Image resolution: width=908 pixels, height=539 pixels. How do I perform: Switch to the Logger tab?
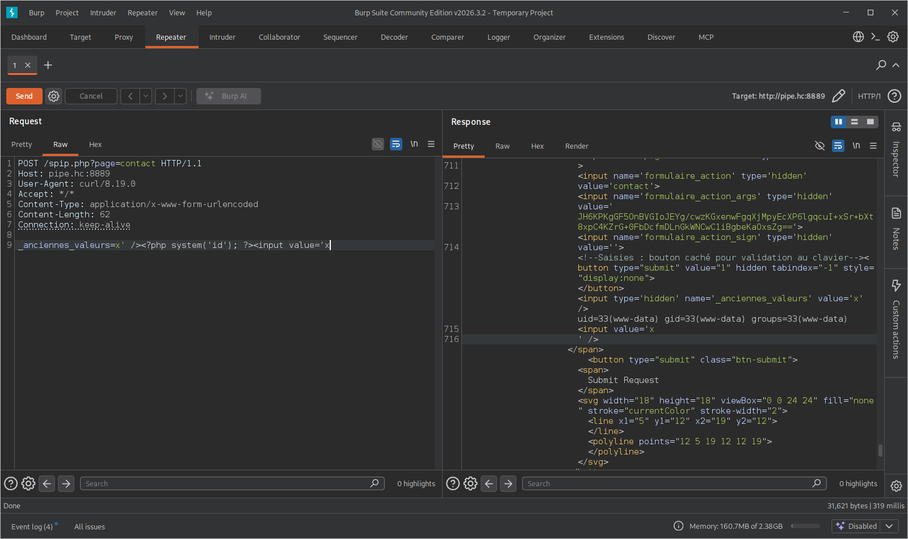tap(499, 37)
